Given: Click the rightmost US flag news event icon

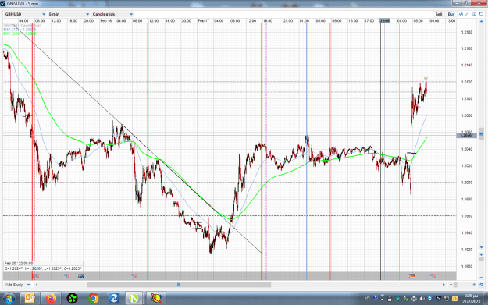Looking at the screenshot, I should [433, 276].
